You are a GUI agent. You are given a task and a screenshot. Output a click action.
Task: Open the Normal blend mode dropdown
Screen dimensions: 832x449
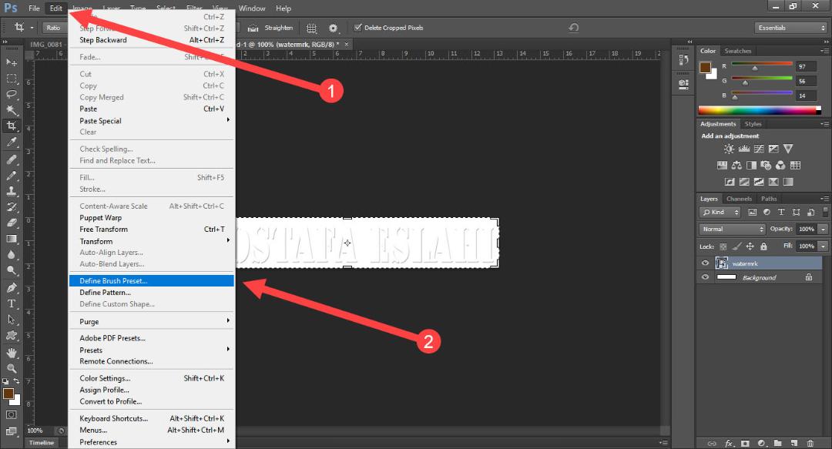pyautogui.click(x=733, y=229)
